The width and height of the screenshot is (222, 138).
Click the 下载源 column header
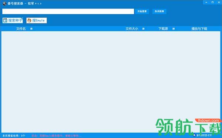[x=163, y=29]
